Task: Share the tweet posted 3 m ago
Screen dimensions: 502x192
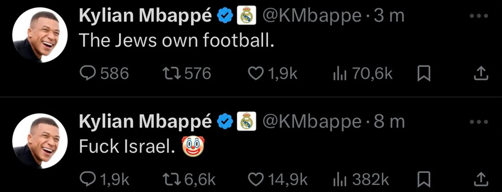Action: (481, 74)
